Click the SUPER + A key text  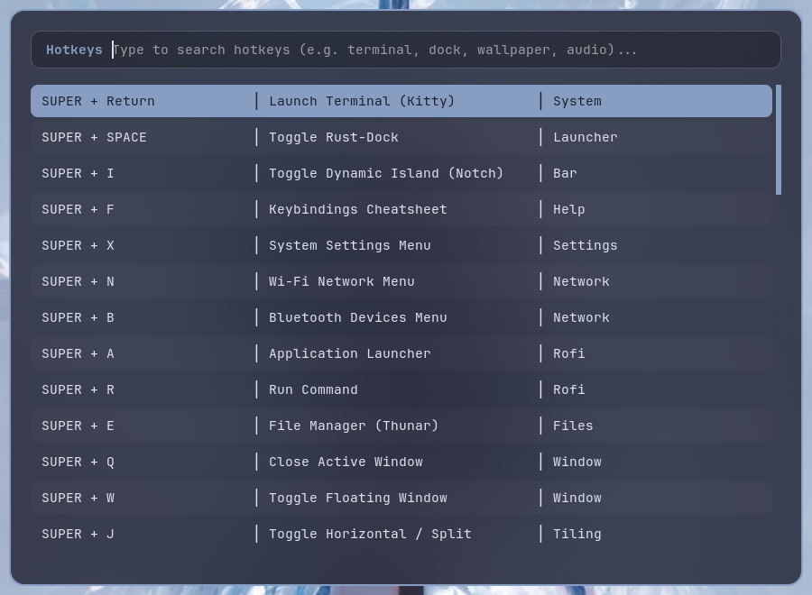click(78, 354)
